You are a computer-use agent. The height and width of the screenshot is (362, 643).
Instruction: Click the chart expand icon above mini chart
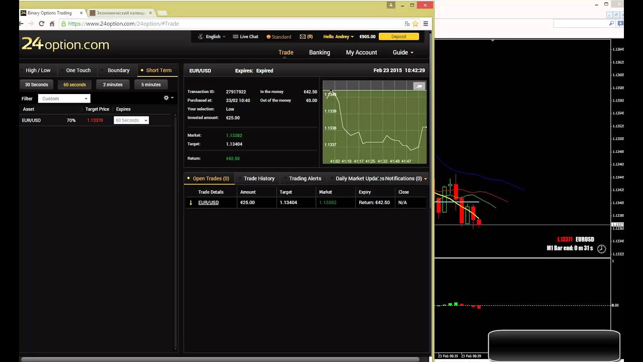point(419,86)
